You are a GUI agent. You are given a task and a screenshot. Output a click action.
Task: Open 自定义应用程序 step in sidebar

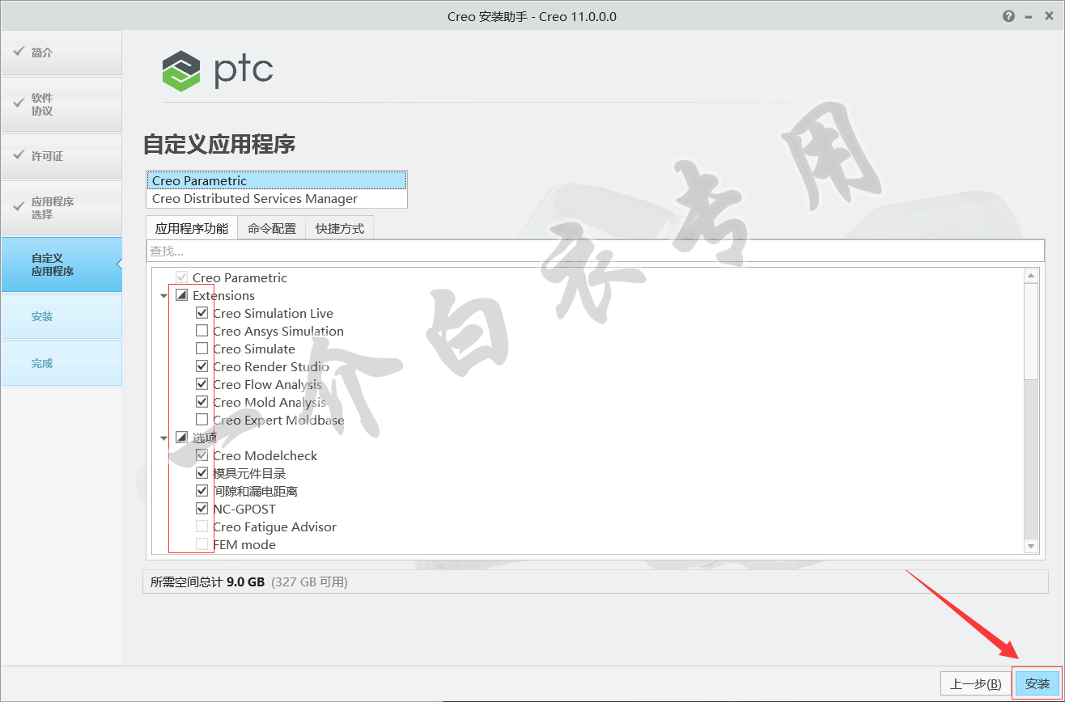tap(61, 264)
